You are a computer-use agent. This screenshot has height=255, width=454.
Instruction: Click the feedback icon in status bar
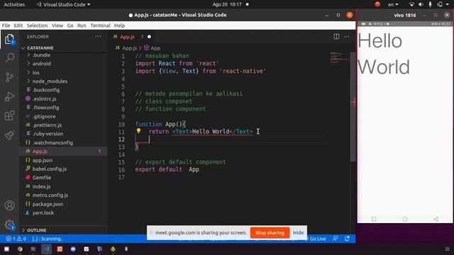coord(336,239)
